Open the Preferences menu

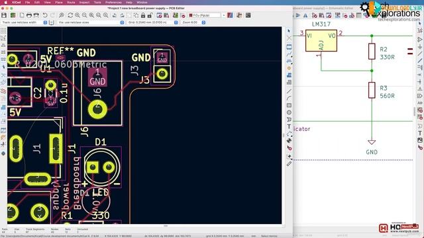click(x=113, y=2)
